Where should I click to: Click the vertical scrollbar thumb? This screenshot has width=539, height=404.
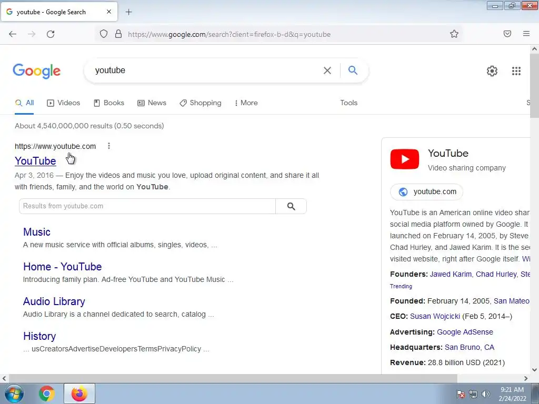point(534,86)
